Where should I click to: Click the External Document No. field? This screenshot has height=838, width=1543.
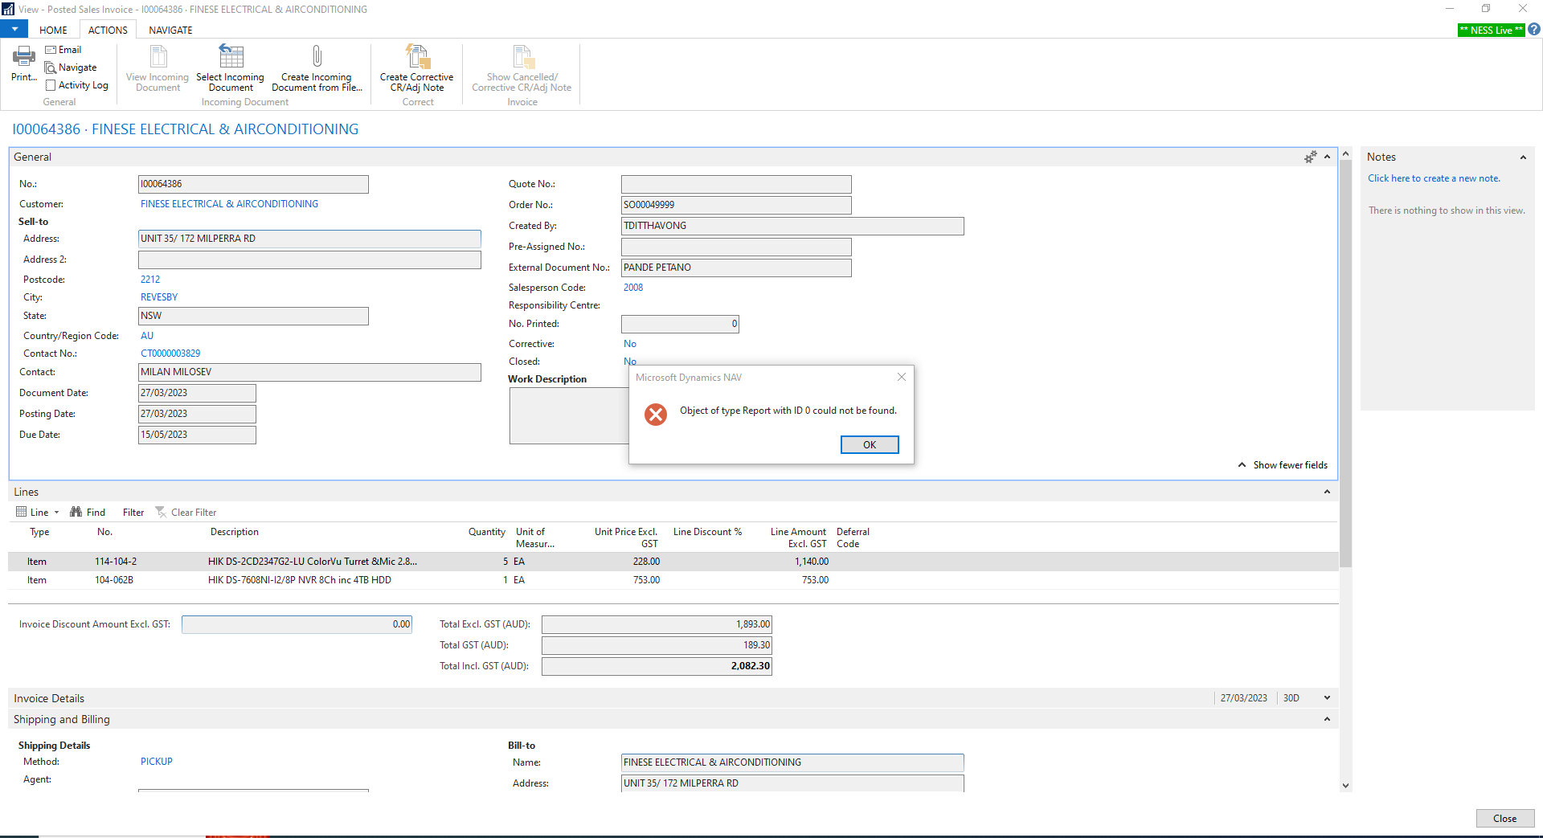click(736, 268)
